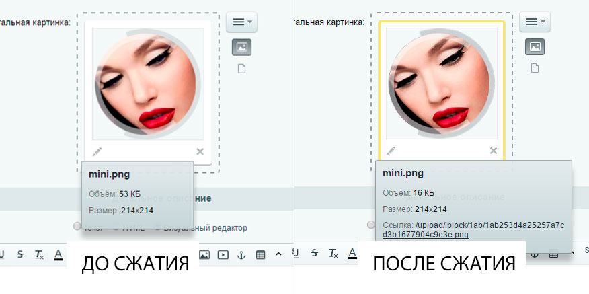Click 214x214 dimensions in before-compression tooltip
This screenshot has width=589, height=294.
coord(137,210)
